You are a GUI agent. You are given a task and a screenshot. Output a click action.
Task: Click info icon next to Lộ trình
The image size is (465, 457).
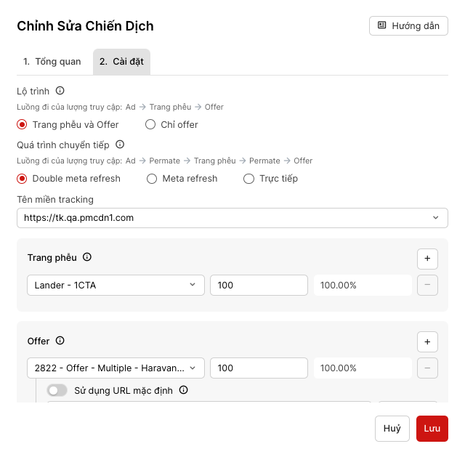tap(60, 91)
